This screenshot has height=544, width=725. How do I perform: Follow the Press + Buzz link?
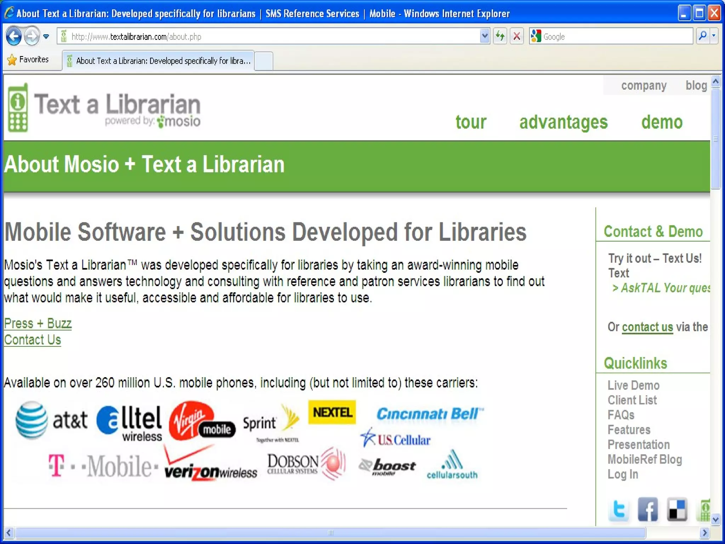click(x=38, y=323)
